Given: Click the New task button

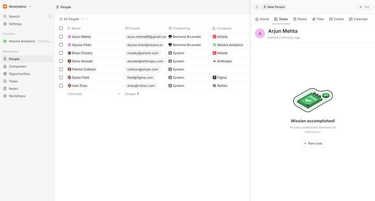Looking at the screenshot, I should pos(313,143).
